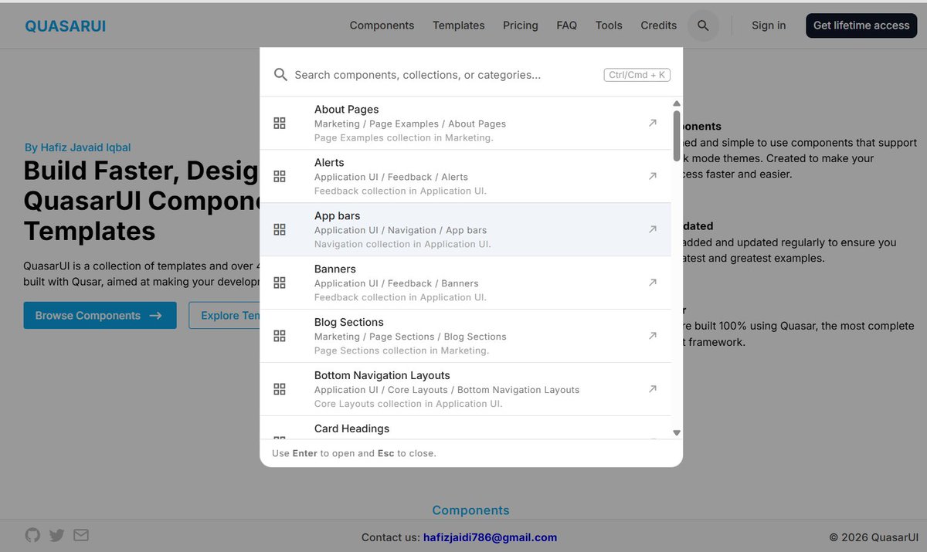Go to the Pricing nav item
The image size is (927, 552).
click(x=521, y=25)
